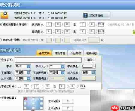Image resolution: width=135 pixels, height=111 pixels.
Task: Check the bottom-left text position checkbox
Action: coord(25,108)
